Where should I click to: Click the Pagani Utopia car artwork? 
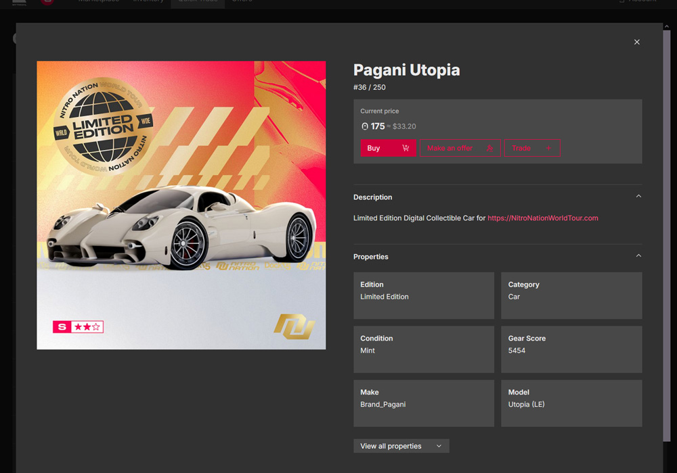click(181, 205)
